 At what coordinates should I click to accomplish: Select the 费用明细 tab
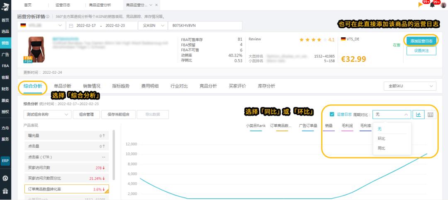pos(150,86)
